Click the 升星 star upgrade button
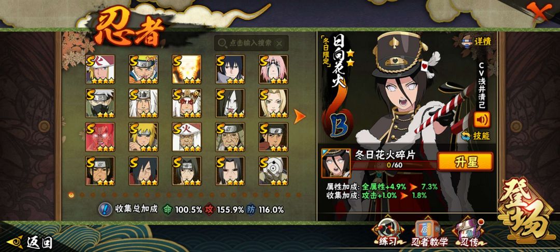Image resolution: width=560 pixels, height=252 pixels. pyautogui.click(x=465, y=162)
